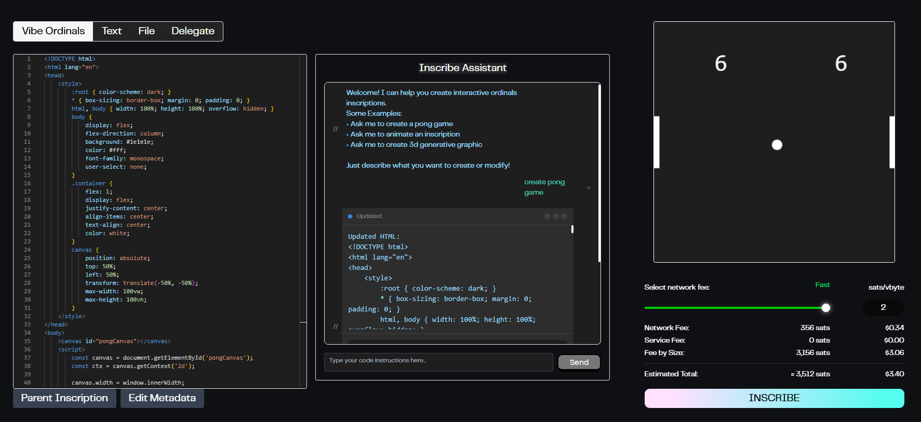Focus the code instructions input box
921x422 pixels.
pos(438,362)
